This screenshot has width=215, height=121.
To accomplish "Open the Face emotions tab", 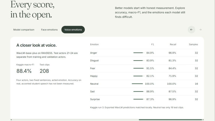I will [49, 30].
